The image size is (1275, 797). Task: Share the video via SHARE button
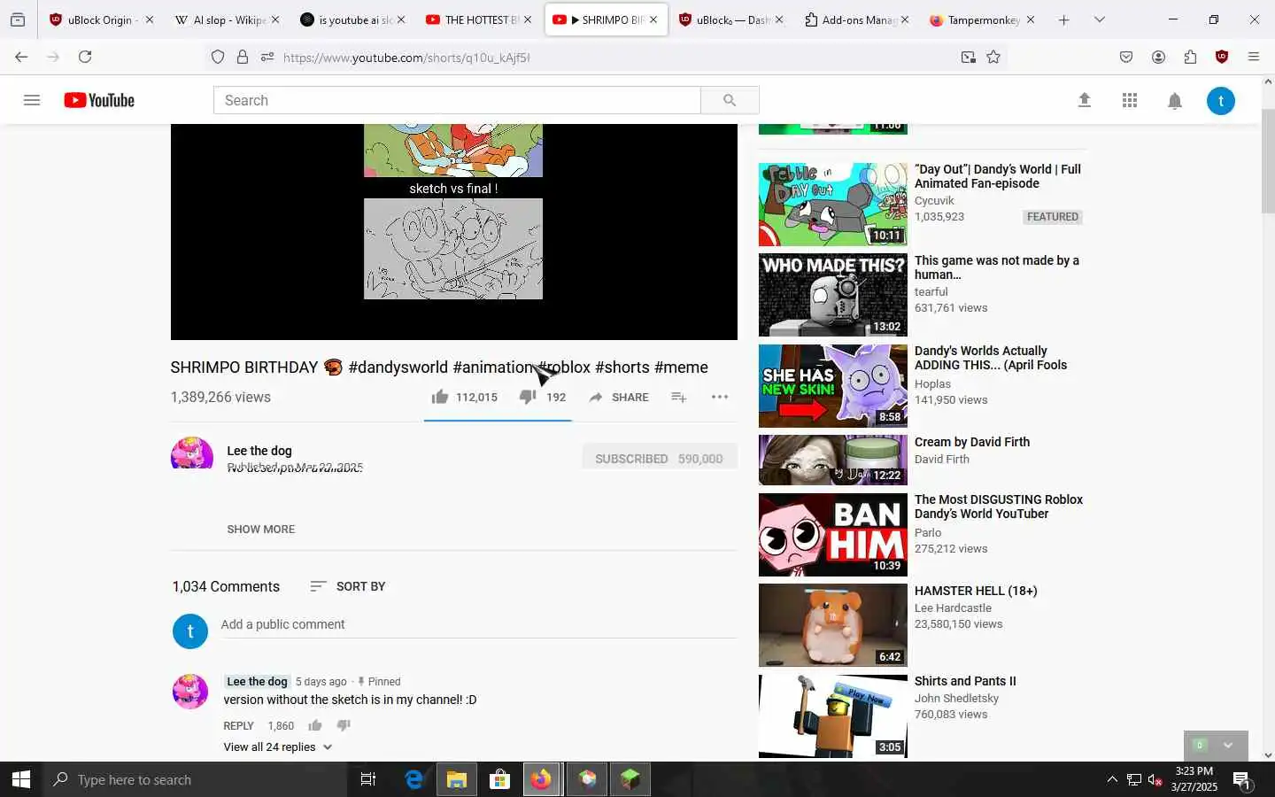point(619,397)
